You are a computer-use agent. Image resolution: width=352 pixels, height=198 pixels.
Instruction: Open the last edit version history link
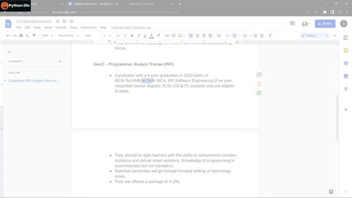coord(131,28)
